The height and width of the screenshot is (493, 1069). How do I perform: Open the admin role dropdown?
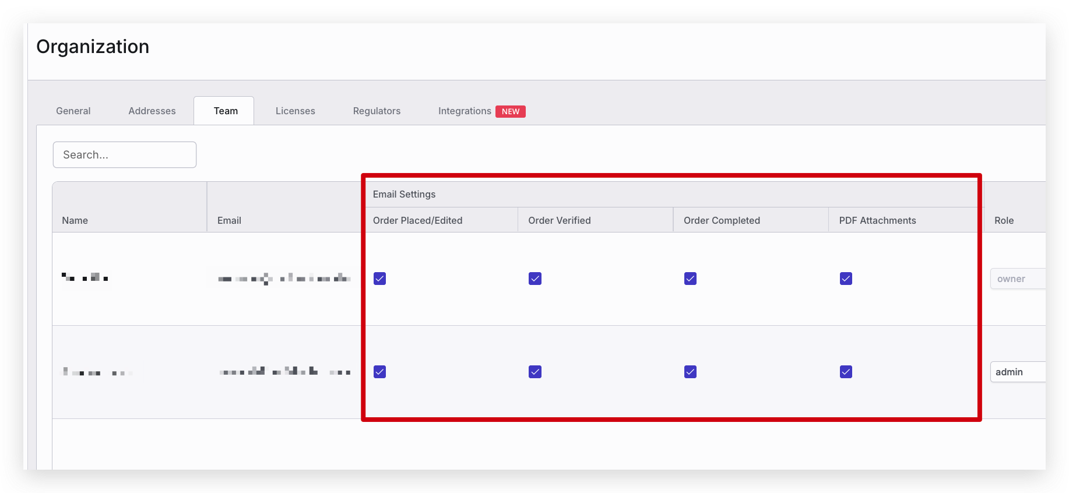coord(1017,372)
